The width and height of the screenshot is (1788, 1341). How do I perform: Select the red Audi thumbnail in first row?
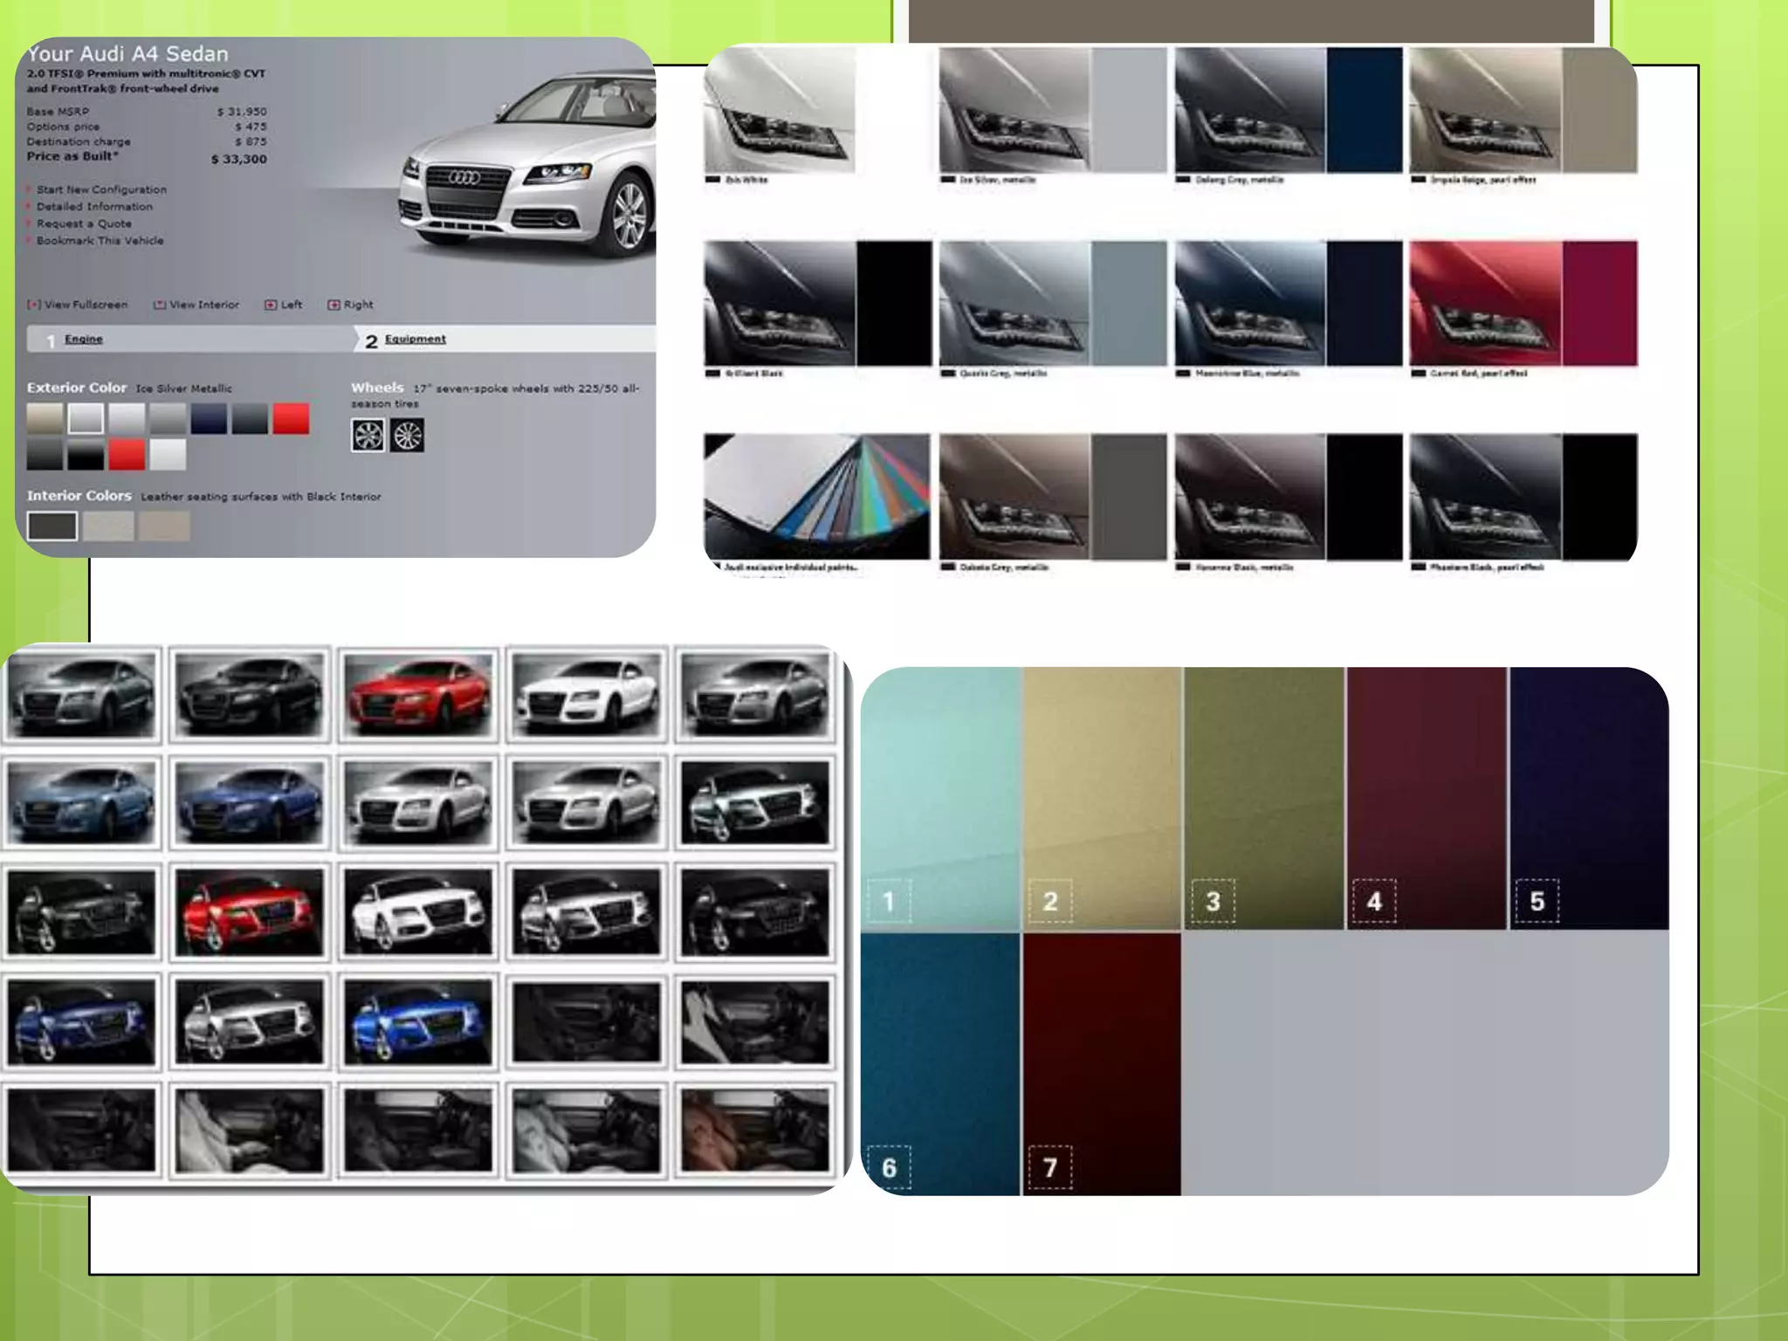click(x=418, y=695)
